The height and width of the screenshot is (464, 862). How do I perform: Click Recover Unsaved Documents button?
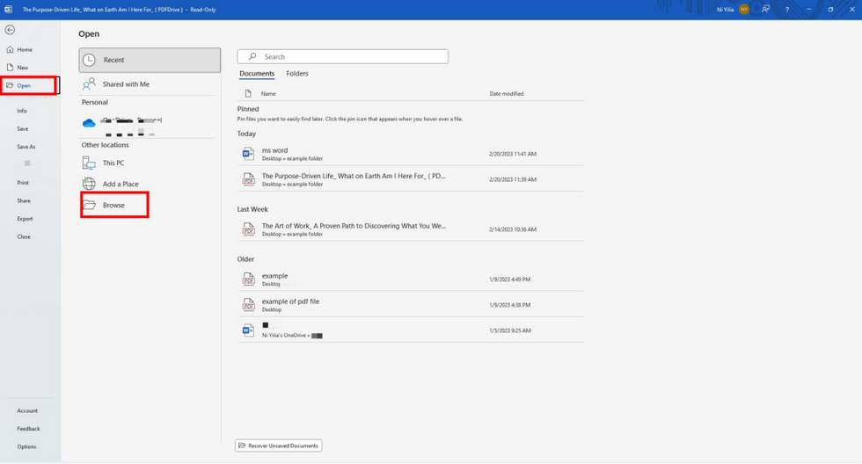pos(279,446)
